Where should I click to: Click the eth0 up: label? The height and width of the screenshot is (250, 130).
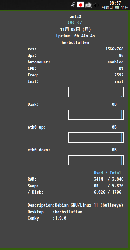pos(37,127)
